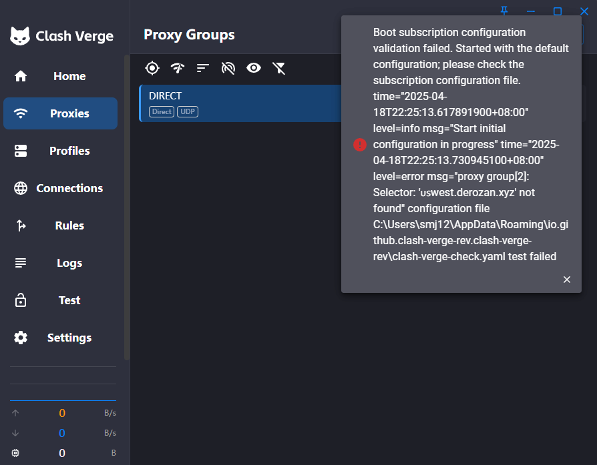Click the Clash Verge cat logo
This screenshot has width=597, height=465.
pyautogui.click(x=20, y=36)
